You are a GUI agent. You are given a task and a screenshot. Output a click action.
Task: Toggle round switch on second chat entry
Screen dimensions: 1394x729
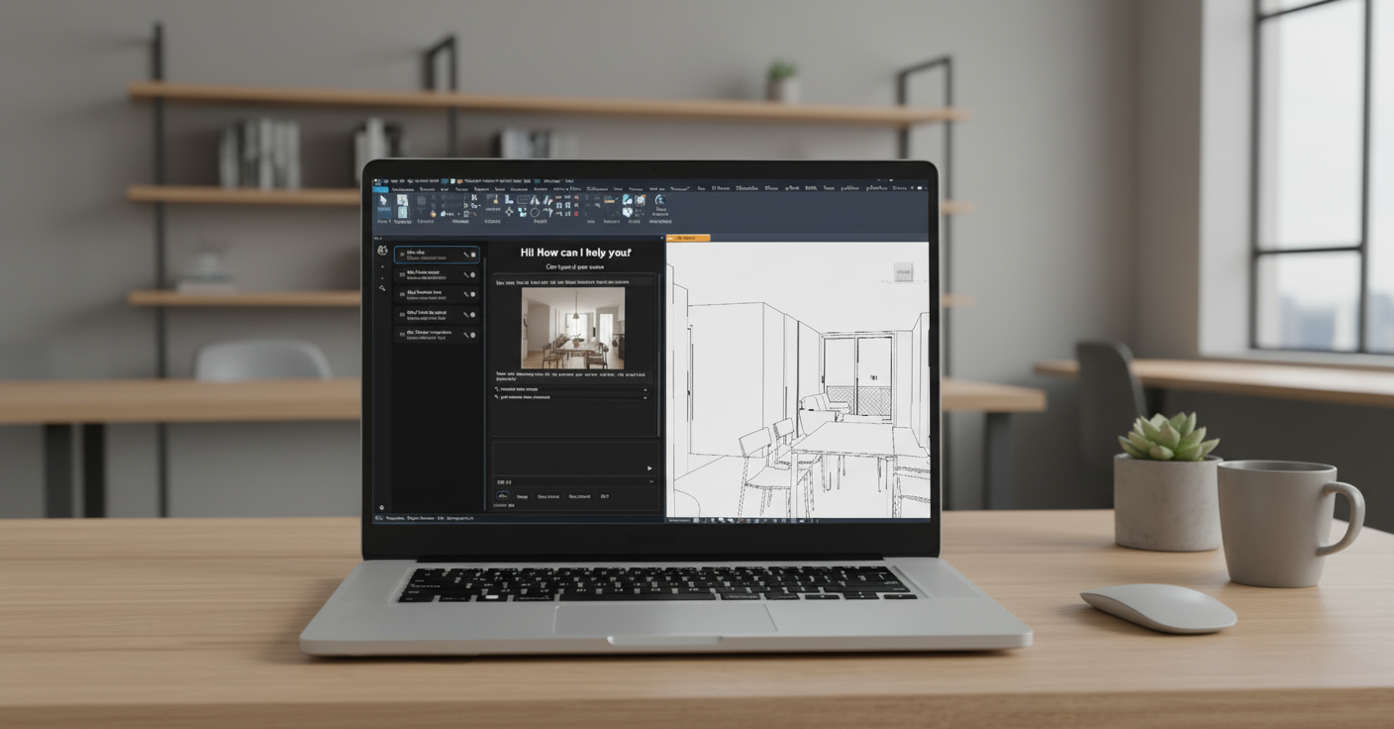pyautogui.click(x=473, y=274)
